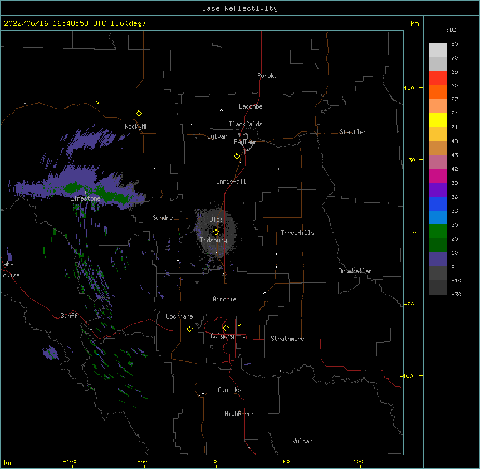The width and height of the screenshot is (480, 469).
Task: Select the 30 dBZ green legend swatch
Action: [438, 232]
